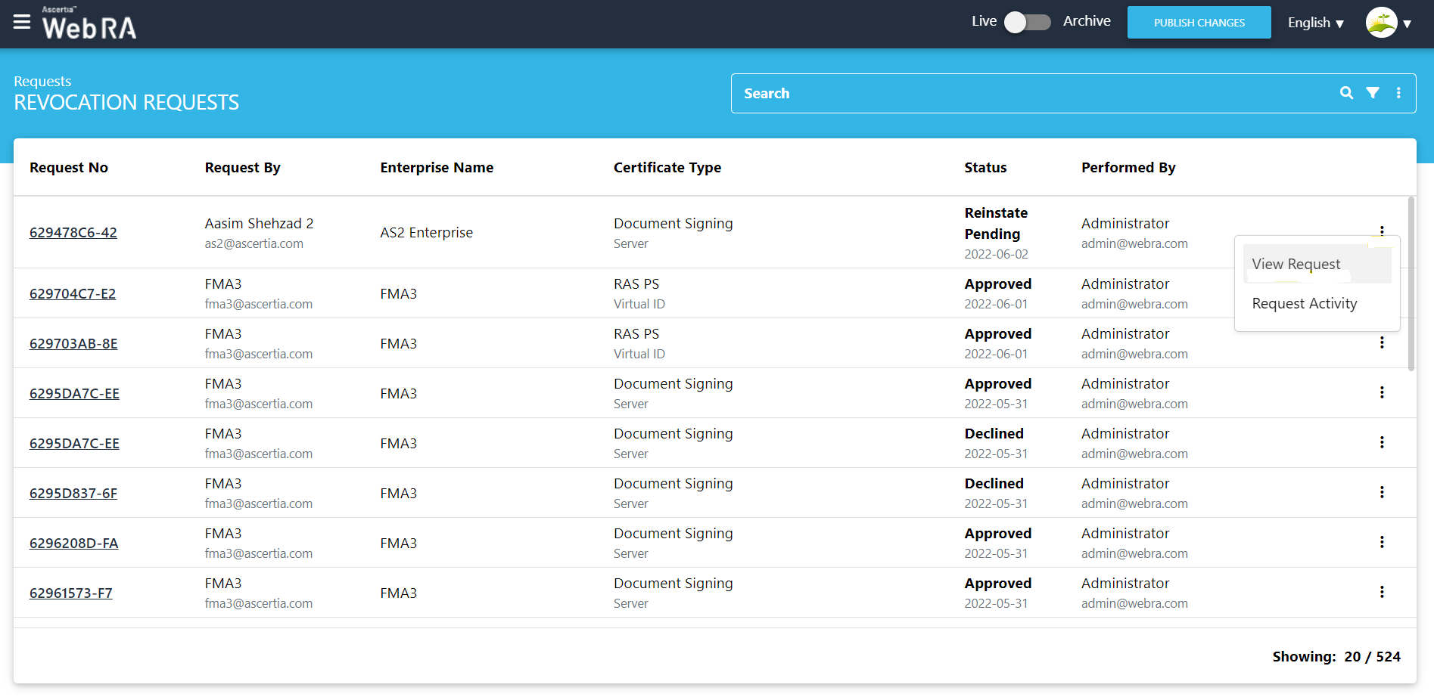Click the Status column header
Screen dimensions: 1434x697
coord(985,168)
